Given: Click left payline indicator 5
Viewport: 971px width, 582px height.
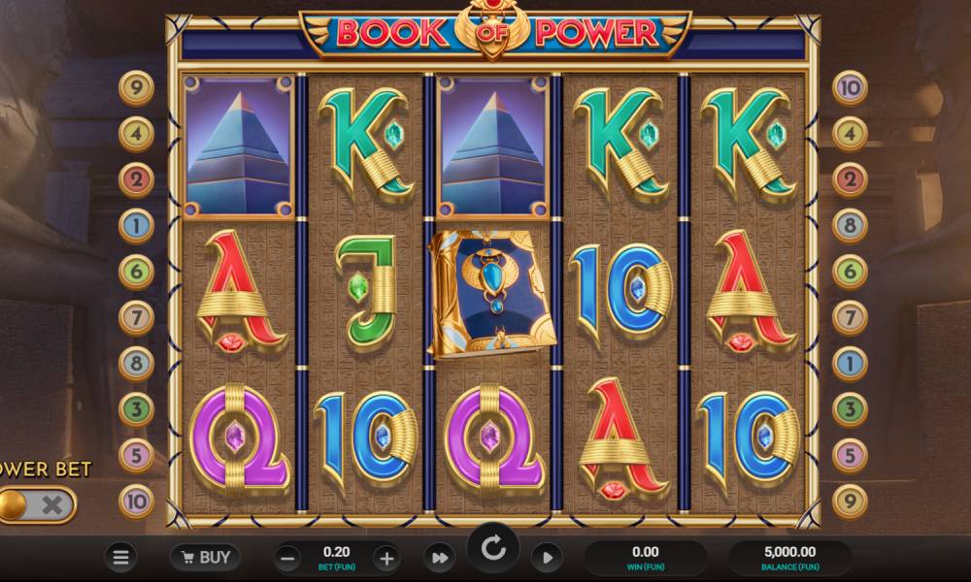Looking at the screenshot, I should [136, 455].
